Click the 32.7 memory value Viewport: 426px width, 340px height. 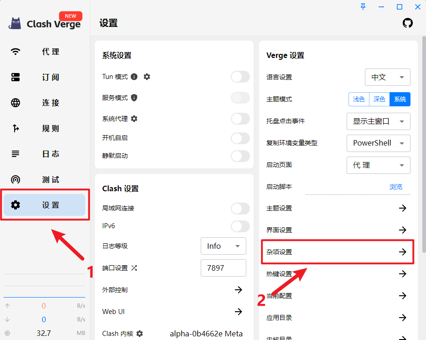coord(44,333)
